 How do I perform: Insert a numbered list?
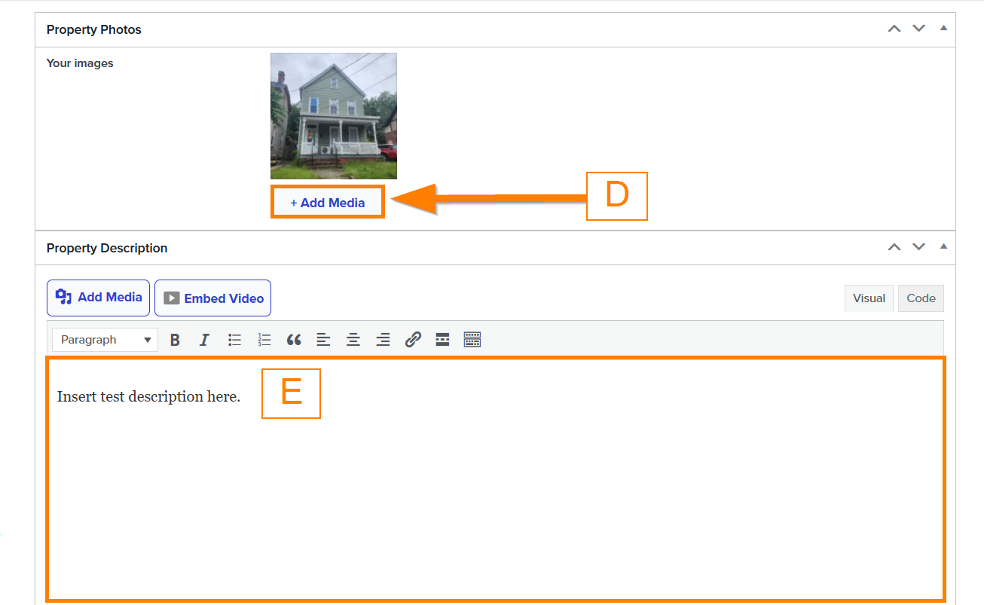[264, 340]
